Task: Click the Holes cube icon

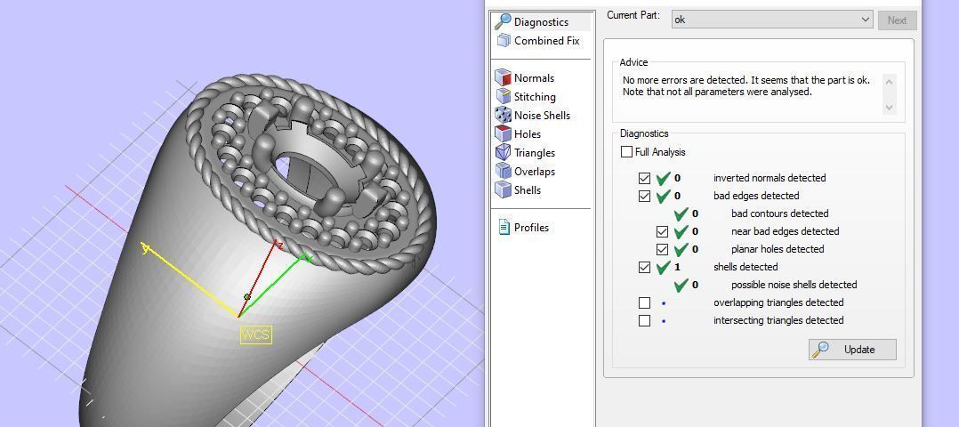Action: tap(503, 134)
